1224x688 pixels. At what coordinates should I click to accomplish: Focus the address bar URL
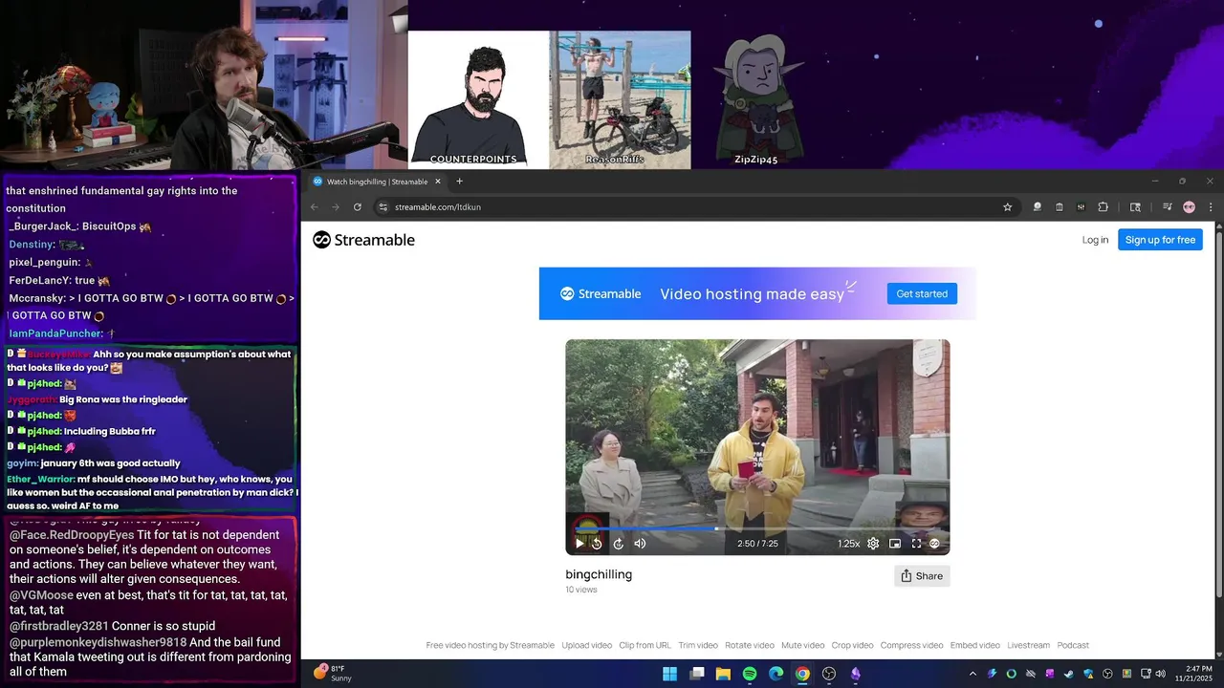pyautogui.click(x=688, y=206)
